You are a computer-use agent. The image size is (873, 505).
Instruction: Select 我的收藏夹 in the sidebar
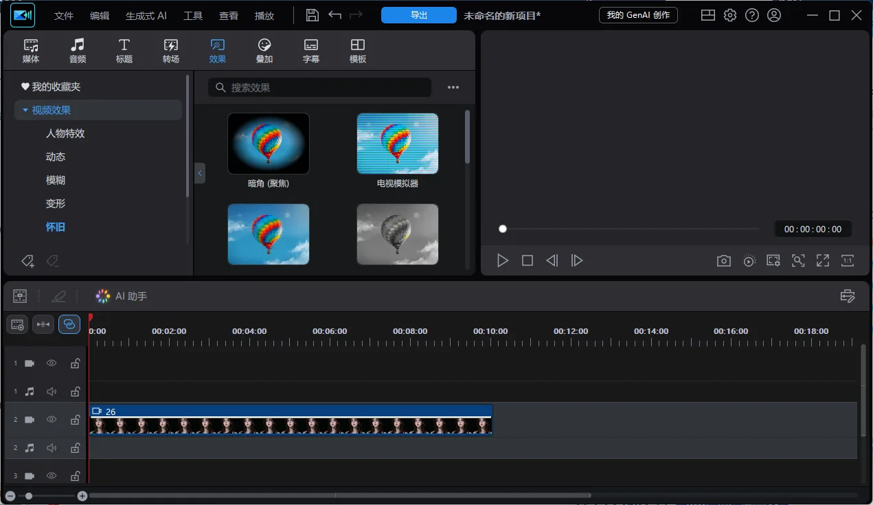pos(51,87)
